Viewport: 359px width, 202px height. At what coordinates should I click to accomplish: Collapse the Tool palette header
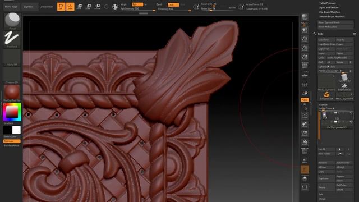[x=320, y=34]
